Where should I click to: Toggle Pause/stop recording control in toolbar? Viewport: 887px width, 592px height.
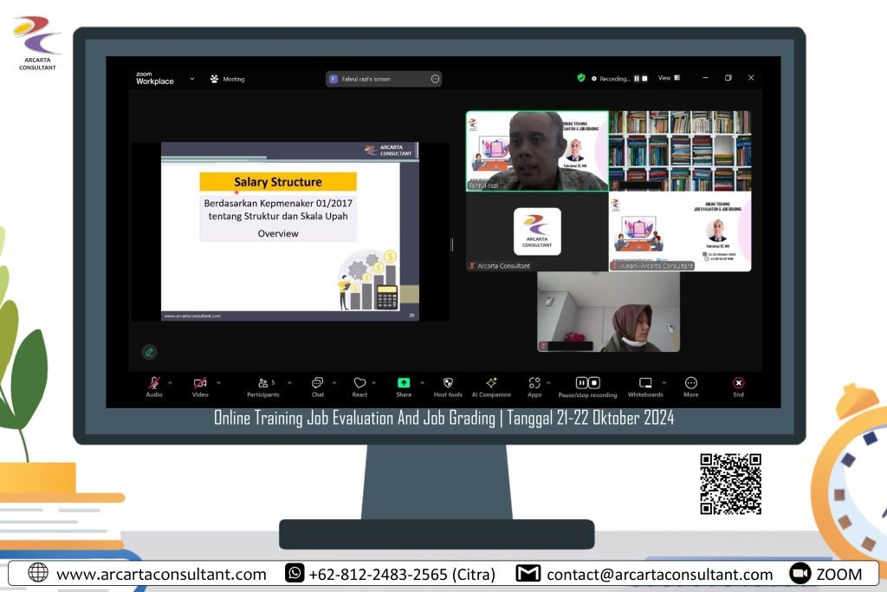point(587,383)
